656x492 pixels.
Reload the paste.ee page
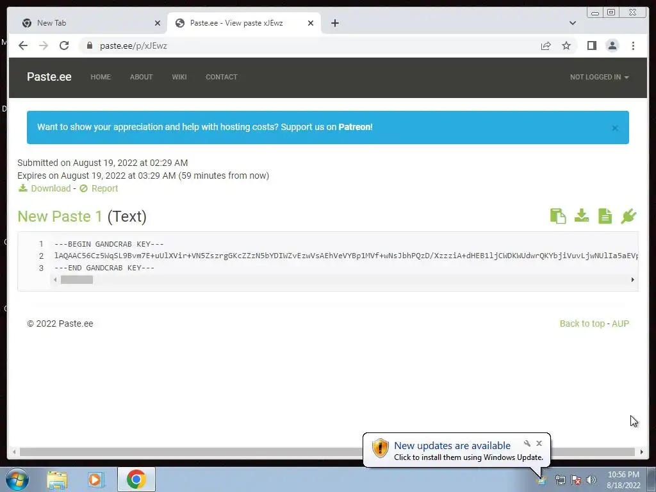click(64, 45)
